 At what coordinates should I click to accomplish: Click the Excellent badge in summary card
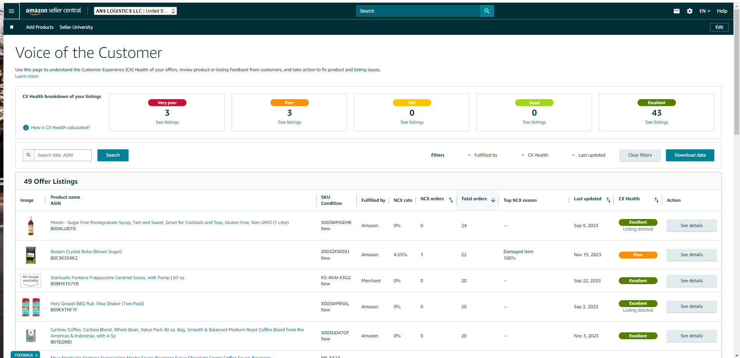(x=657, y=103)
